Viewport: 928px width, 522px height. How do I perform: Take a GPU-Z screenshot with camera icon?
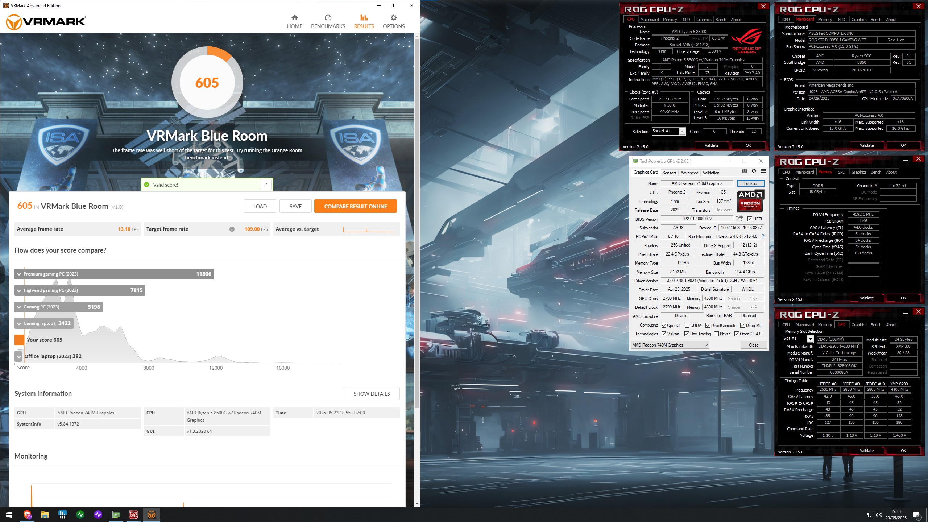point(745,171)
